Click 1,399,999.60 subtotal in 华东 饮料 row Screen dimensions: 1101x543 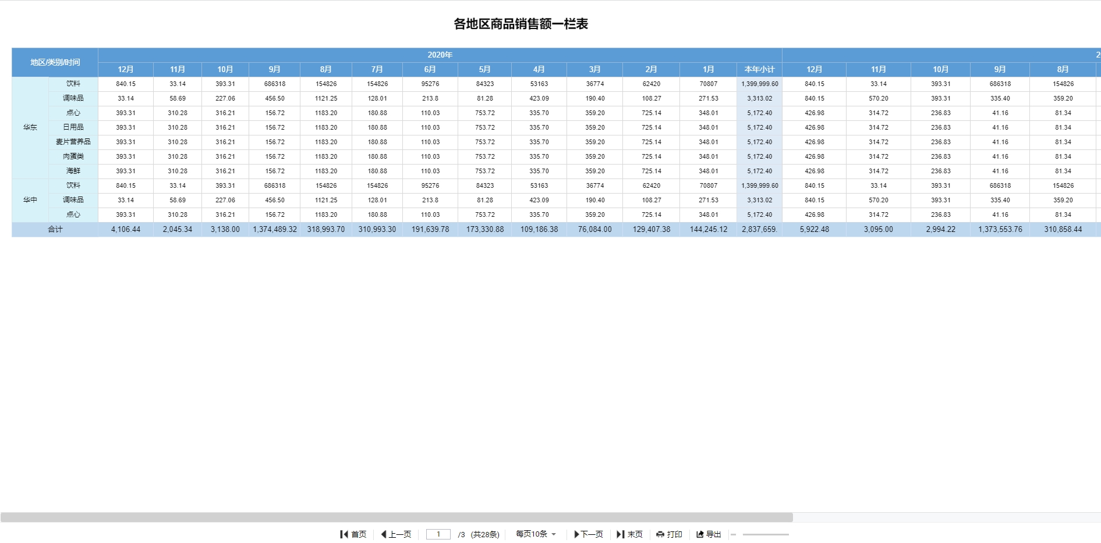point(760,84)
